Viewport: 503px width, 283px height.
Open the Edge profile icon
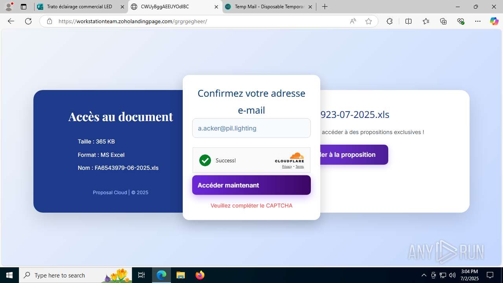point(9,7)
